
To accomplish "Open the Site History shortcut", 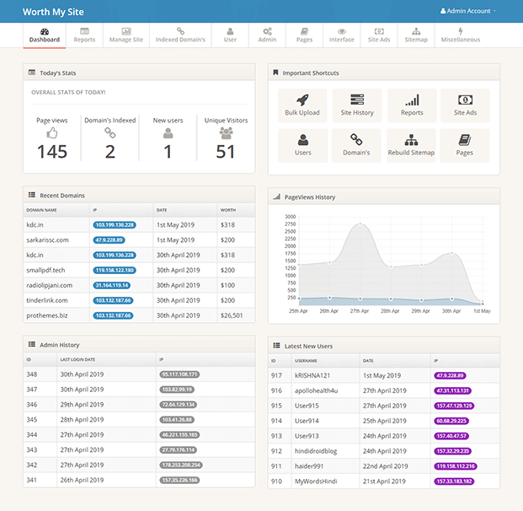I will pyautogui.click(x=357, y=100).
